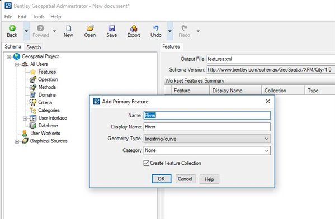Click the Database cylinder icon
335x219 pixels.
coord(32,126)
